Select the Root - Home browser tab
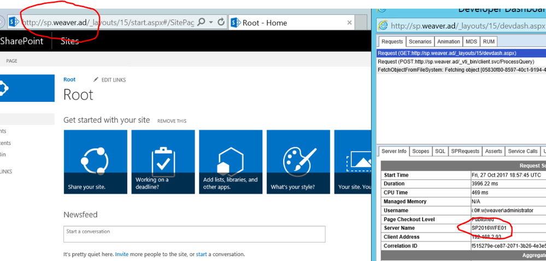Viewport: 546px width, 261px height. (x=292, y=23)
